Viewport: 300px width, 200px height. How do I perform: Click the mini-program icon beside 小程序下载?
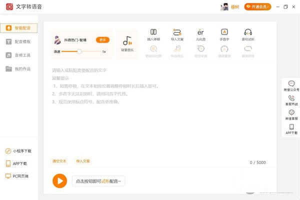tap(8, 151)
